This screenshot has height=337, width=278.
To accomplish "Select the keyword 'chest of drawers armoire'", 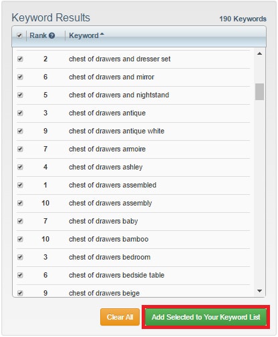I will pyautogui.click(x=107, y=149).
